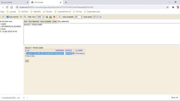
Task: Click the Dhananjaya name cell
Action: [x=80, y=53]
